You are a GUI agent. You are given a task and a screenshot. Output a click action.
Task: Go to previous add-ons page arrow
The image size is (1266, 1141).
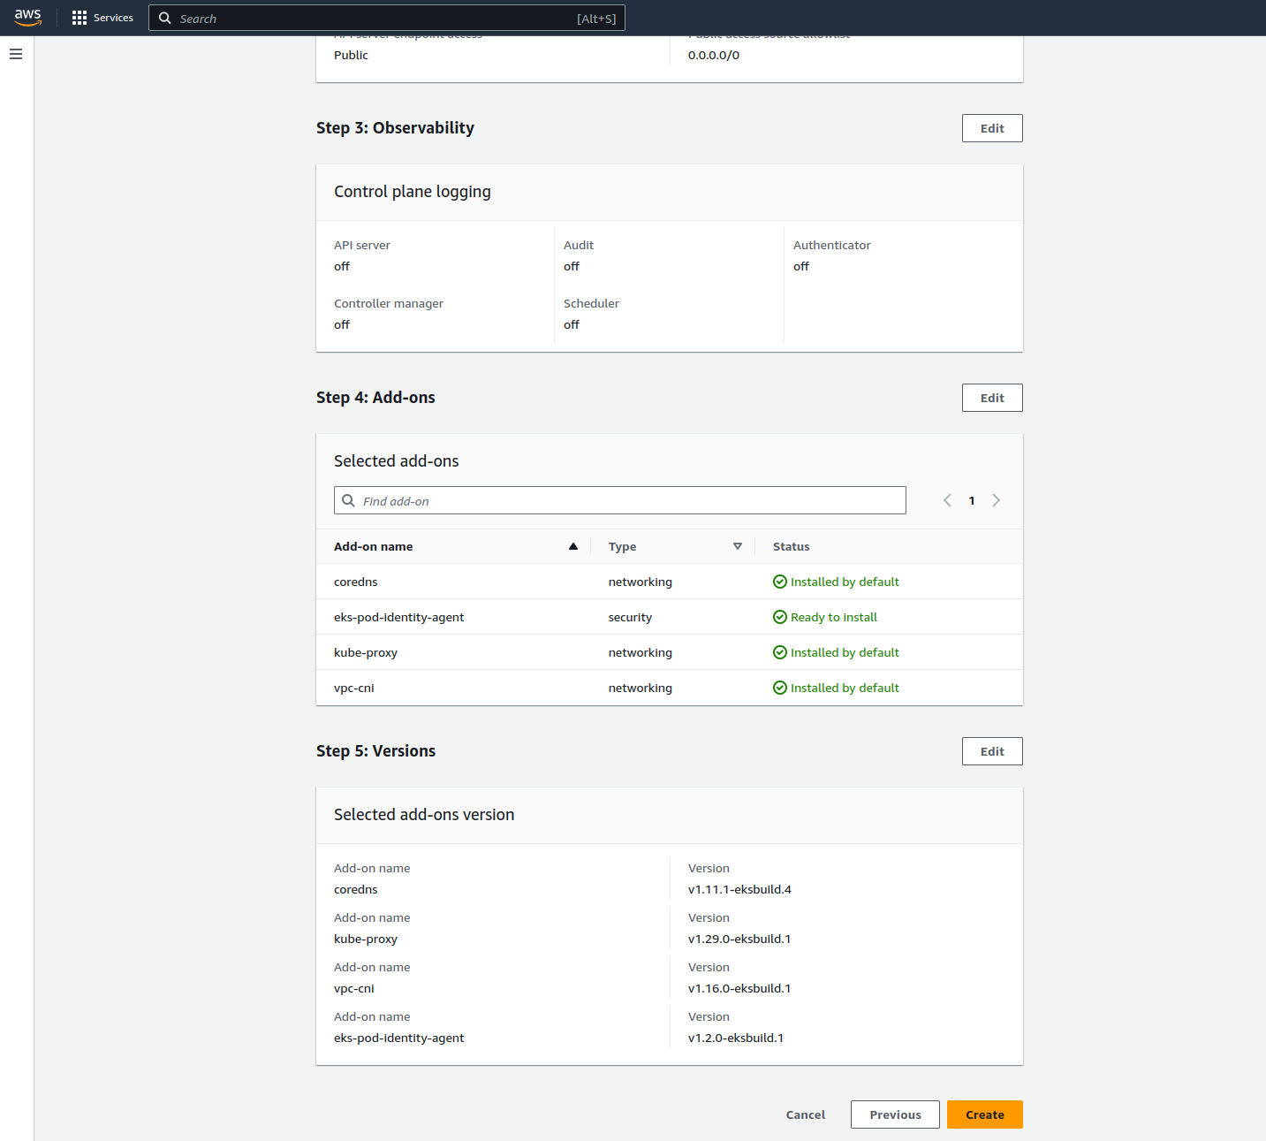click(x=947, y=500)
